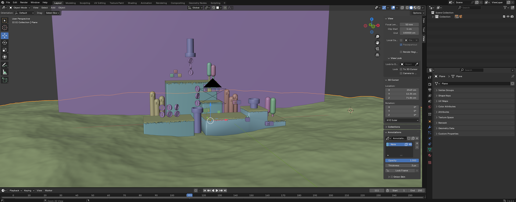Open the Object properties tab icon
516x202 pixels.
click(429, 121)
